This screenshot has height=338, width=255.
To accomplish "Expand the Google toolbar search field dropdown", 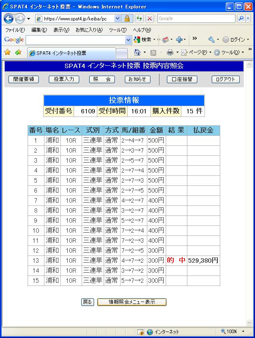I will coord(128,40).
